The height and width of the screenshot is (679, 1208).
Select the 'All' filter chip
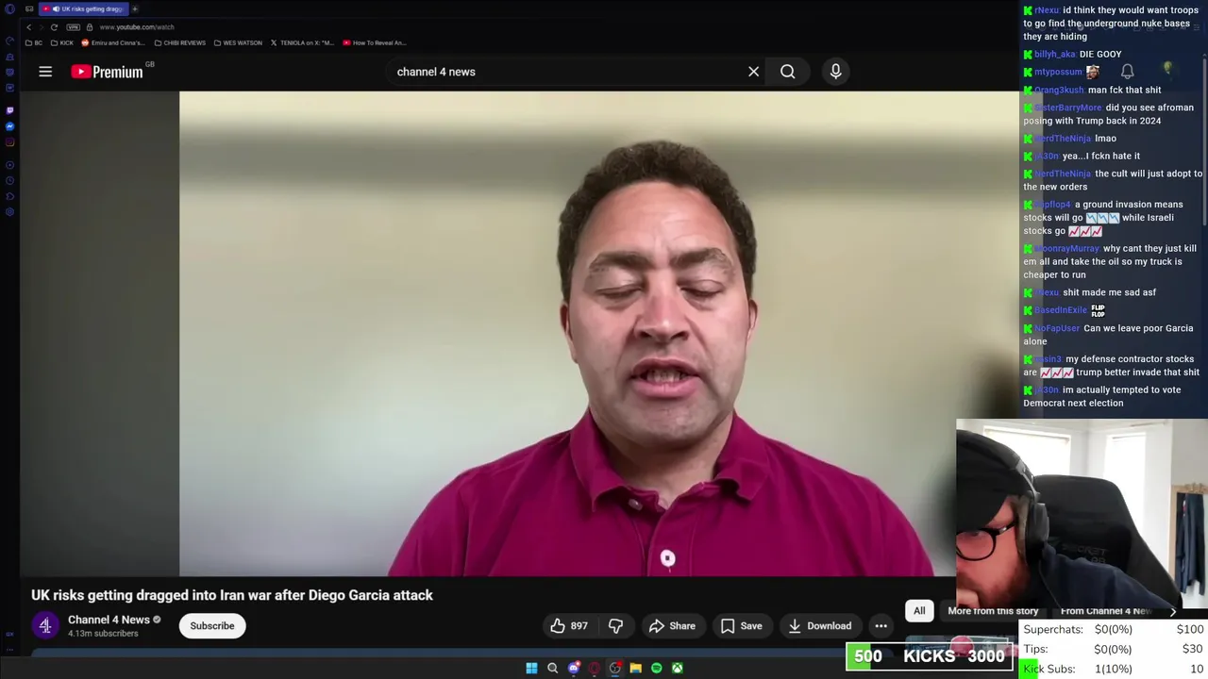point(919,610)
